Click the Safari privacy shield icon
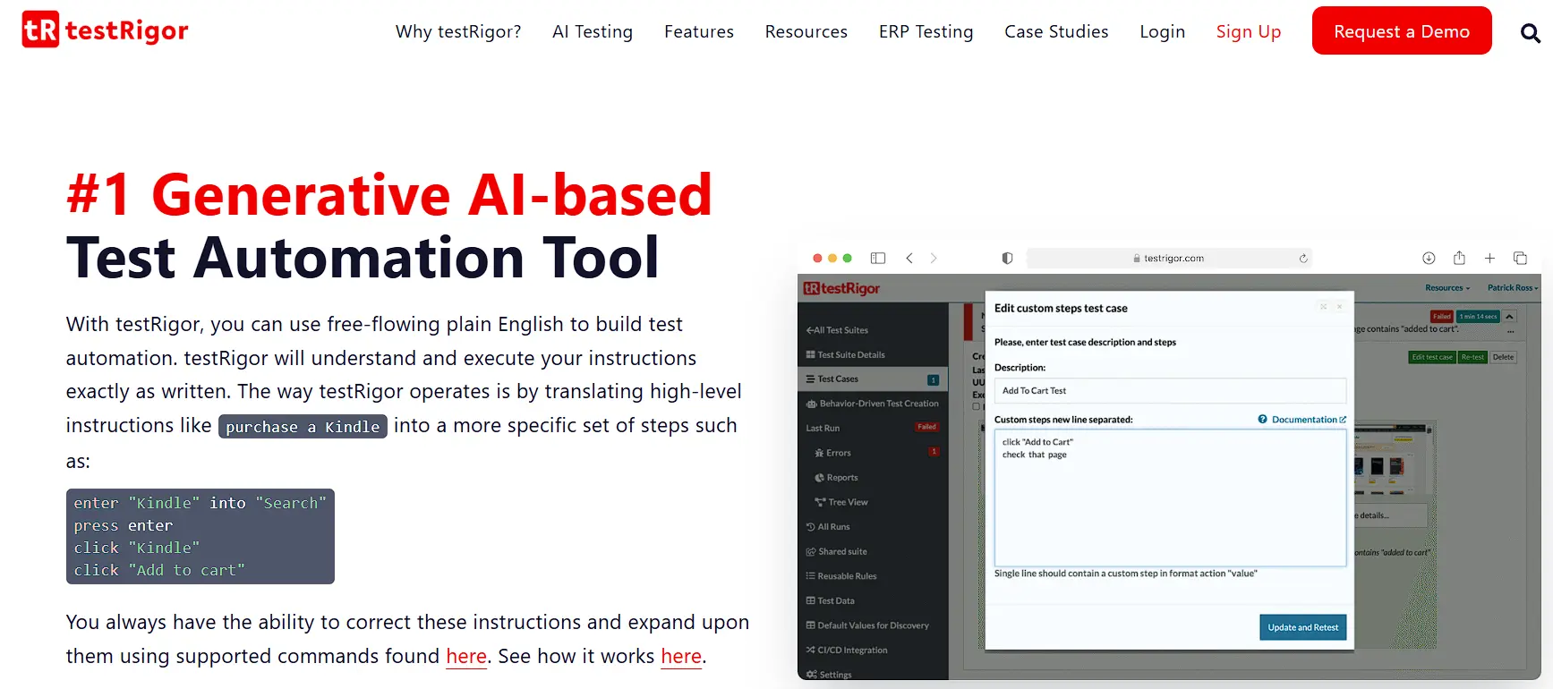1553x689 pixels. tap(1007, 258)
